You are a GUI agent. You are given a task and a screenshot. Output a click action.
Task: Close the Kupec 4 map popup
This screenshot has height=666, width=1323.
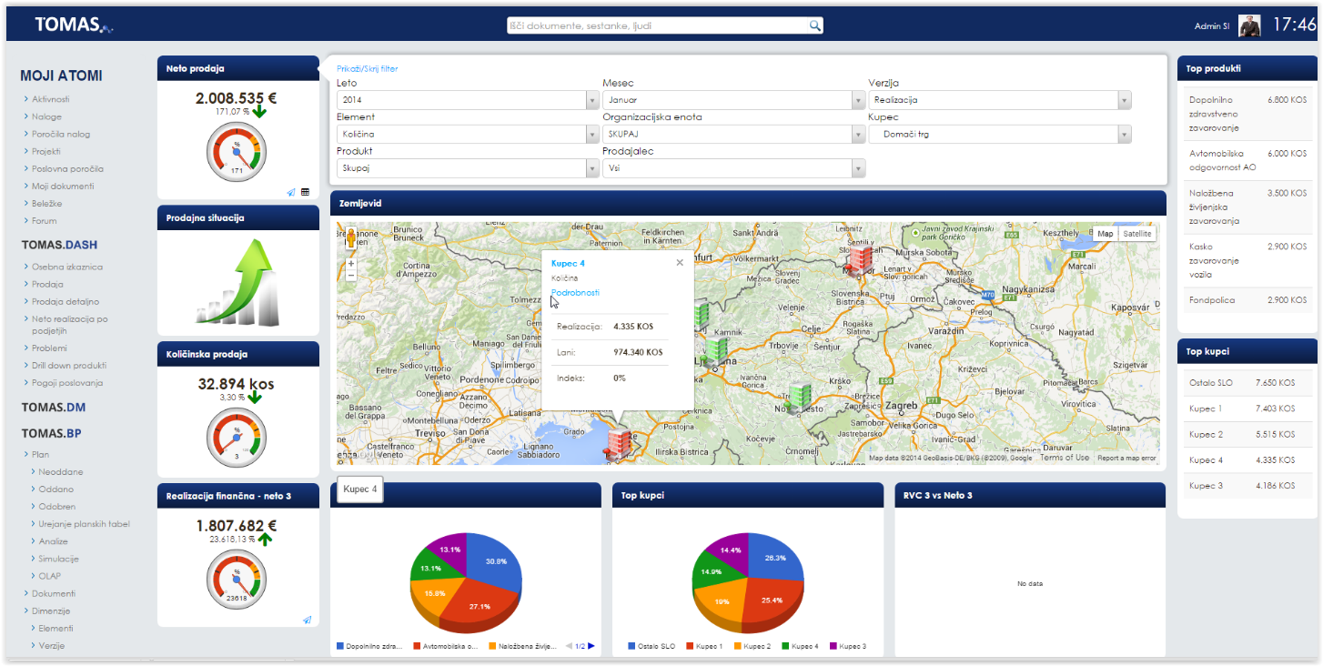pos(679,263)
